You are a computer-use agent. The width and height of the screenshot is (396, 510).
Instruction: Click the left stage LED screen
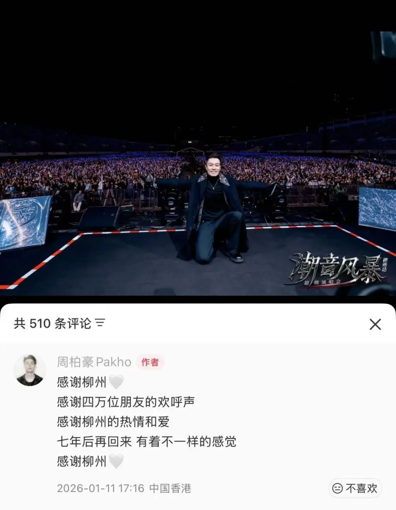point(25,222)
